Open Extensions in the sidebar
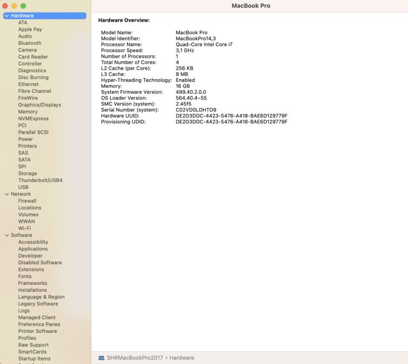Screen dimensions: 408x364 (x=31, y=270)
